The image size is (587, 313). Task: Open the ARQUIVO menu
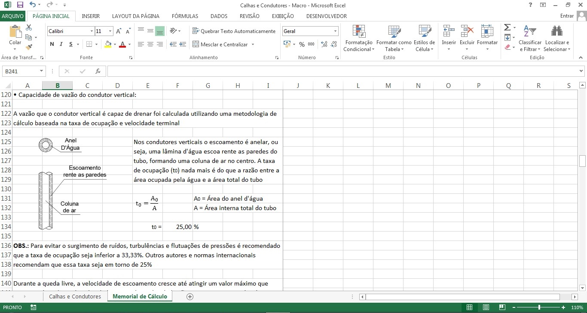coord(13,16)
